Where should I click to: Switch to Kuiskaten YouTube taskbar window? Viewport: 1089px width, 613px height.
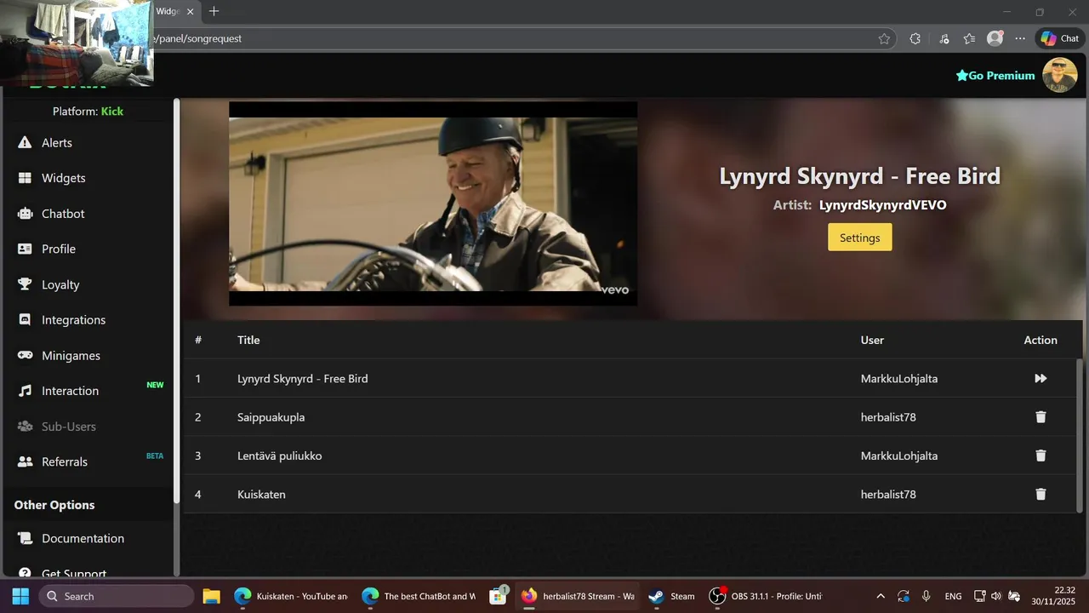click(290, 596)
